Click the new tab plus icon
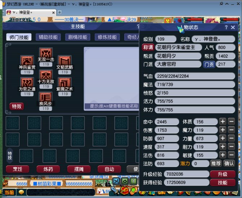Image resolution: width=242 pixels, height=198 pixels. pos(60,12)
